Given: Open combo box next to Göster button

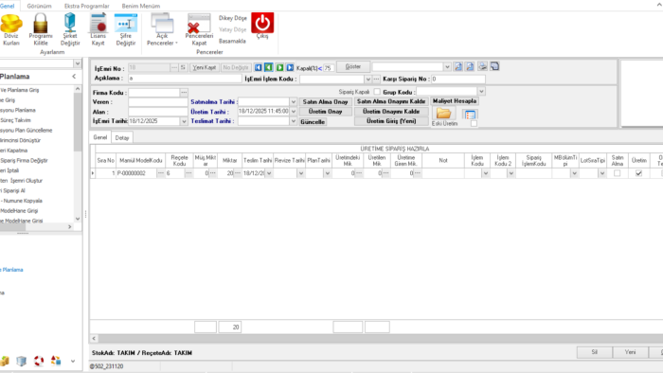Looking at the screenshot, I should 447,67.
